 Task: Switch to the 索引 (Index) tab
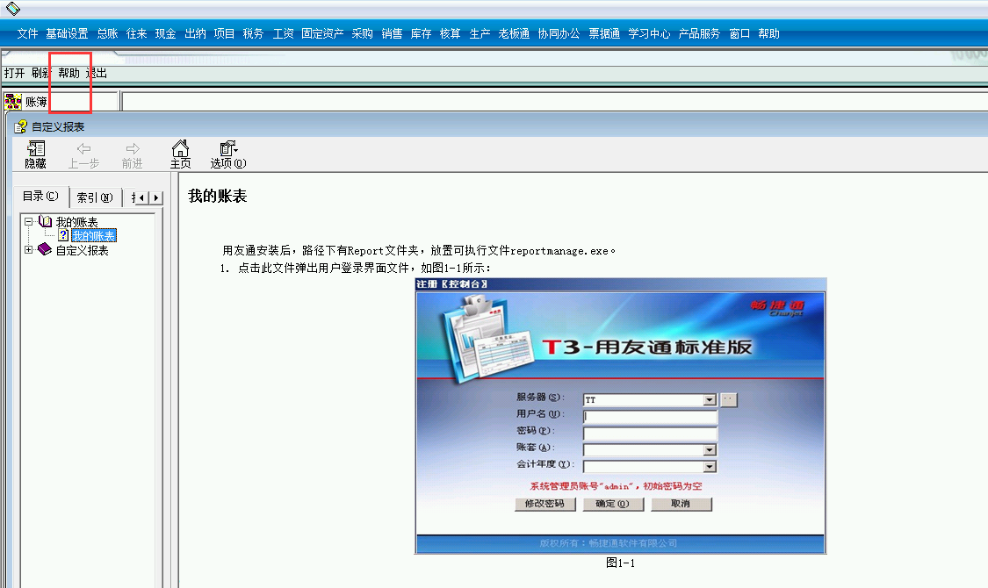coord(95,197)
